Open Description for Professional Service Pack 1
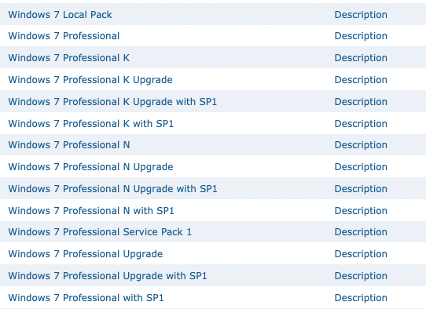 (x=361, y=232)
